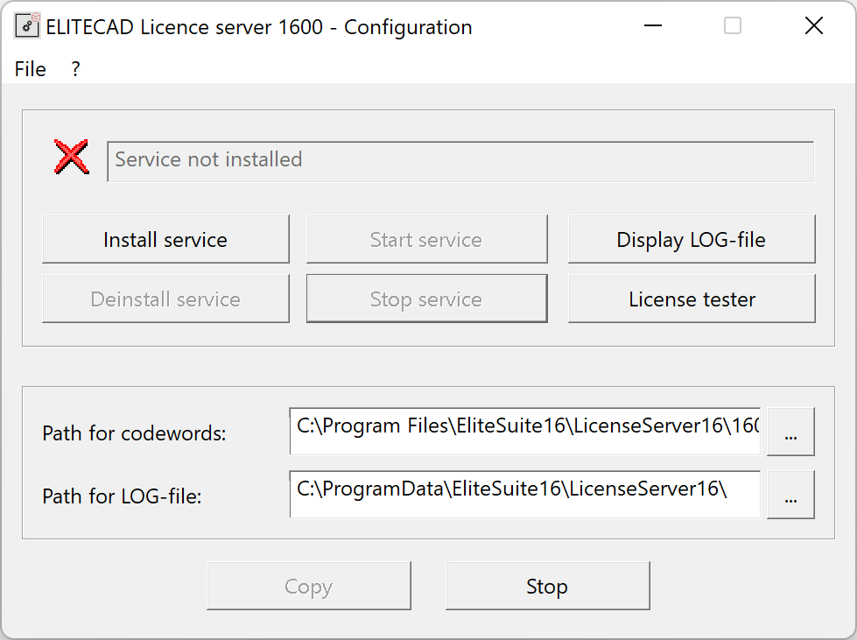
Task: Browse for LOG-file path with ... button
Action: click(790, 495)
